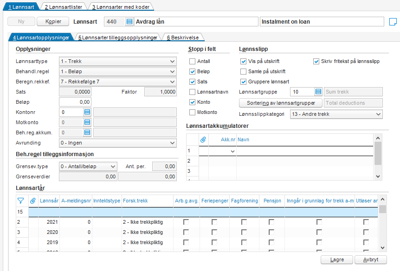Open the Motkonto lookup icon
This screenshot has height=271, width=400.
tap(87, 122)
